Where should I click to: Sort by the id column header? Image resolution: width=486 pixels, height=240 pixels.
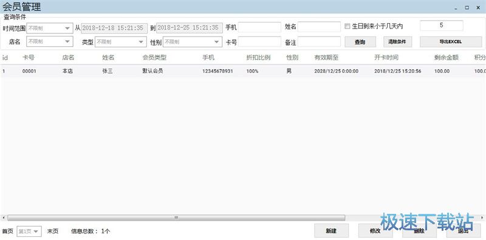pos(5,58)
